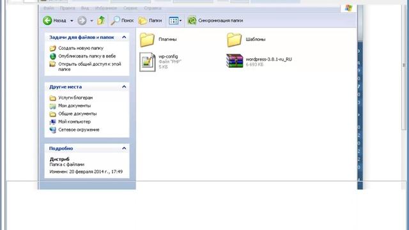Open the Forward history dropdown arrow
The height and width of the screenshot is (230, 409).
coord(91,20)
